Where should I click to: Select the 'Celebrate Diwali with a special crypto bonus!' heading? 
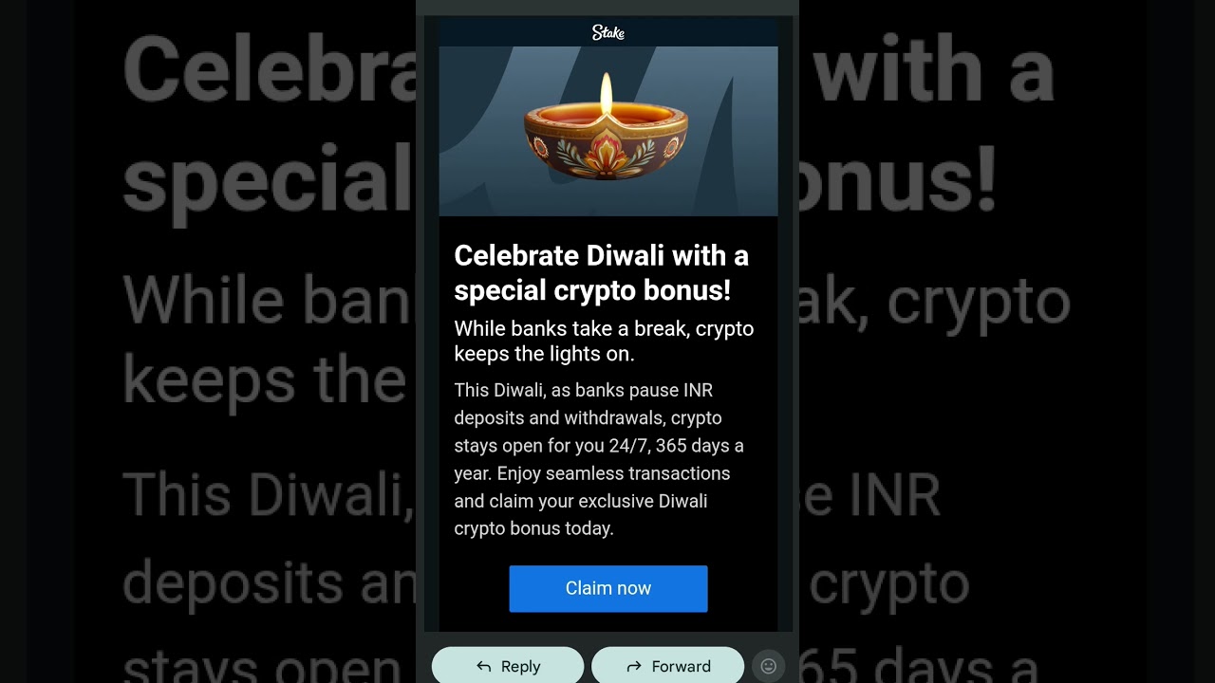(602, 273)
